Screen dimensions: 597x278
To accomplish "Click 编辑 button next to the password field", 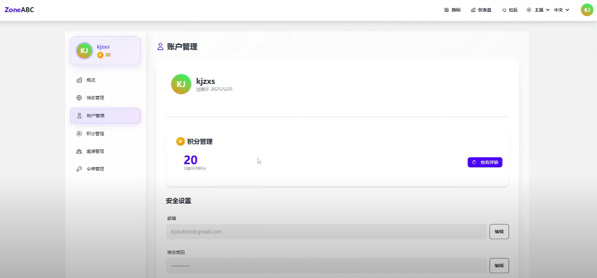I will click(499, 266).
